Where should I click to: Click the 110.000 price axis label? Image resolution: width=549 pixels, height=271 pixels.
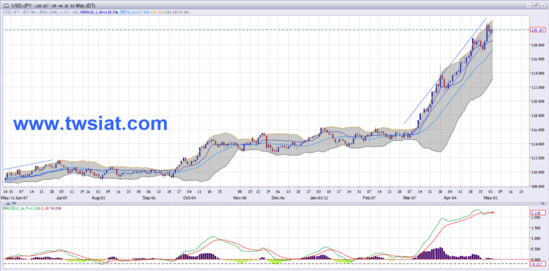click(x=538, y=172)
